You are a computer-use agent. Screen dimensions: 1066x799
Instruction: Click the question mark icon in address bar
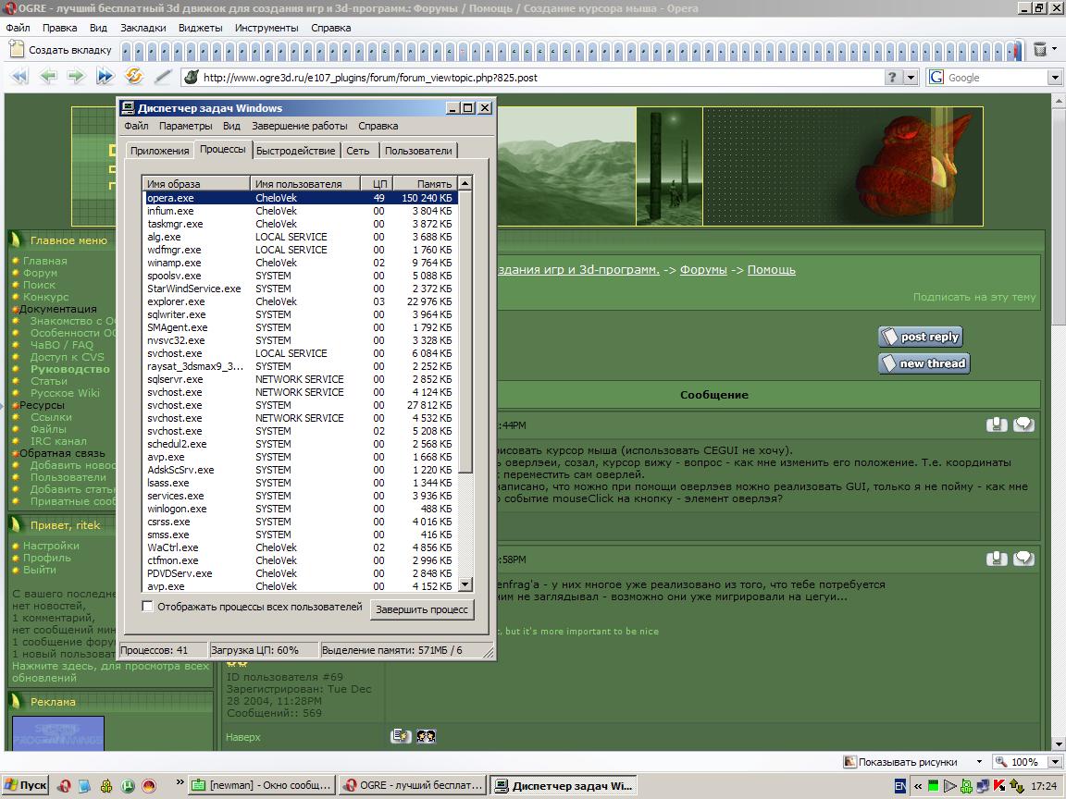pos(892,78)
